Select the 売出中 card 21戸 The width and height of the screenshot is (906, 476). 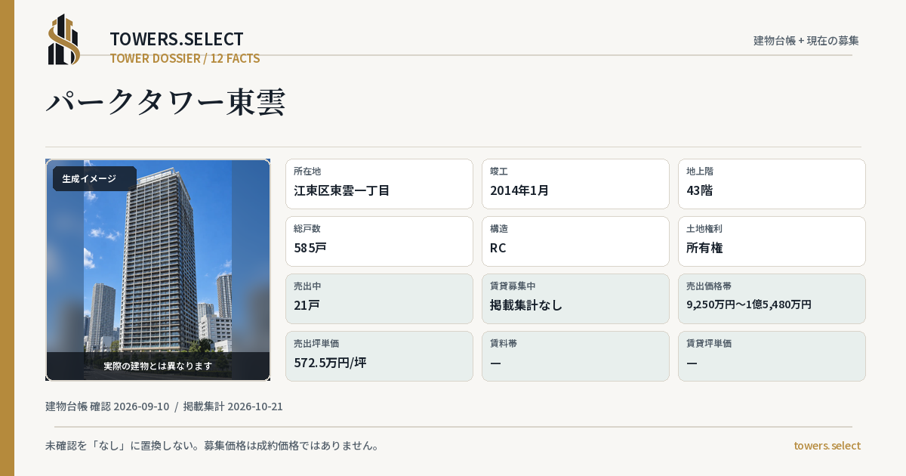click(379, 298)
